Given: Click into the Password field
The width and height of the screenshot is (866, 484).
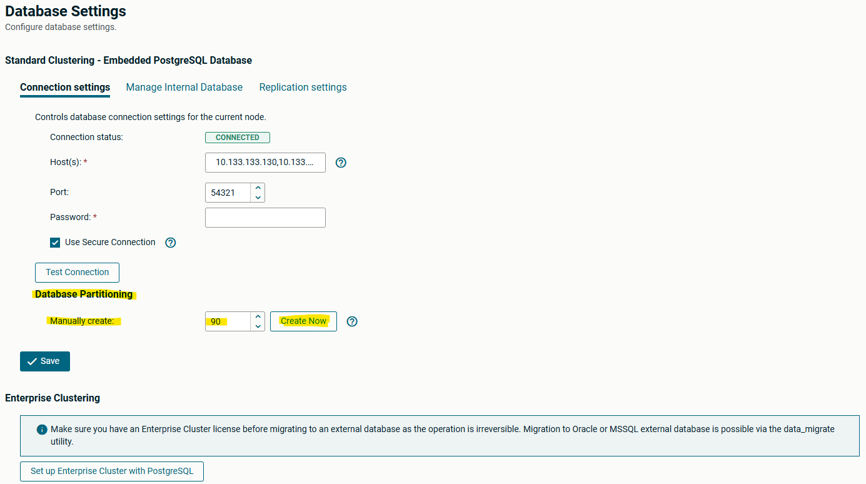Looking at the screenshot, I should point(264,218).
